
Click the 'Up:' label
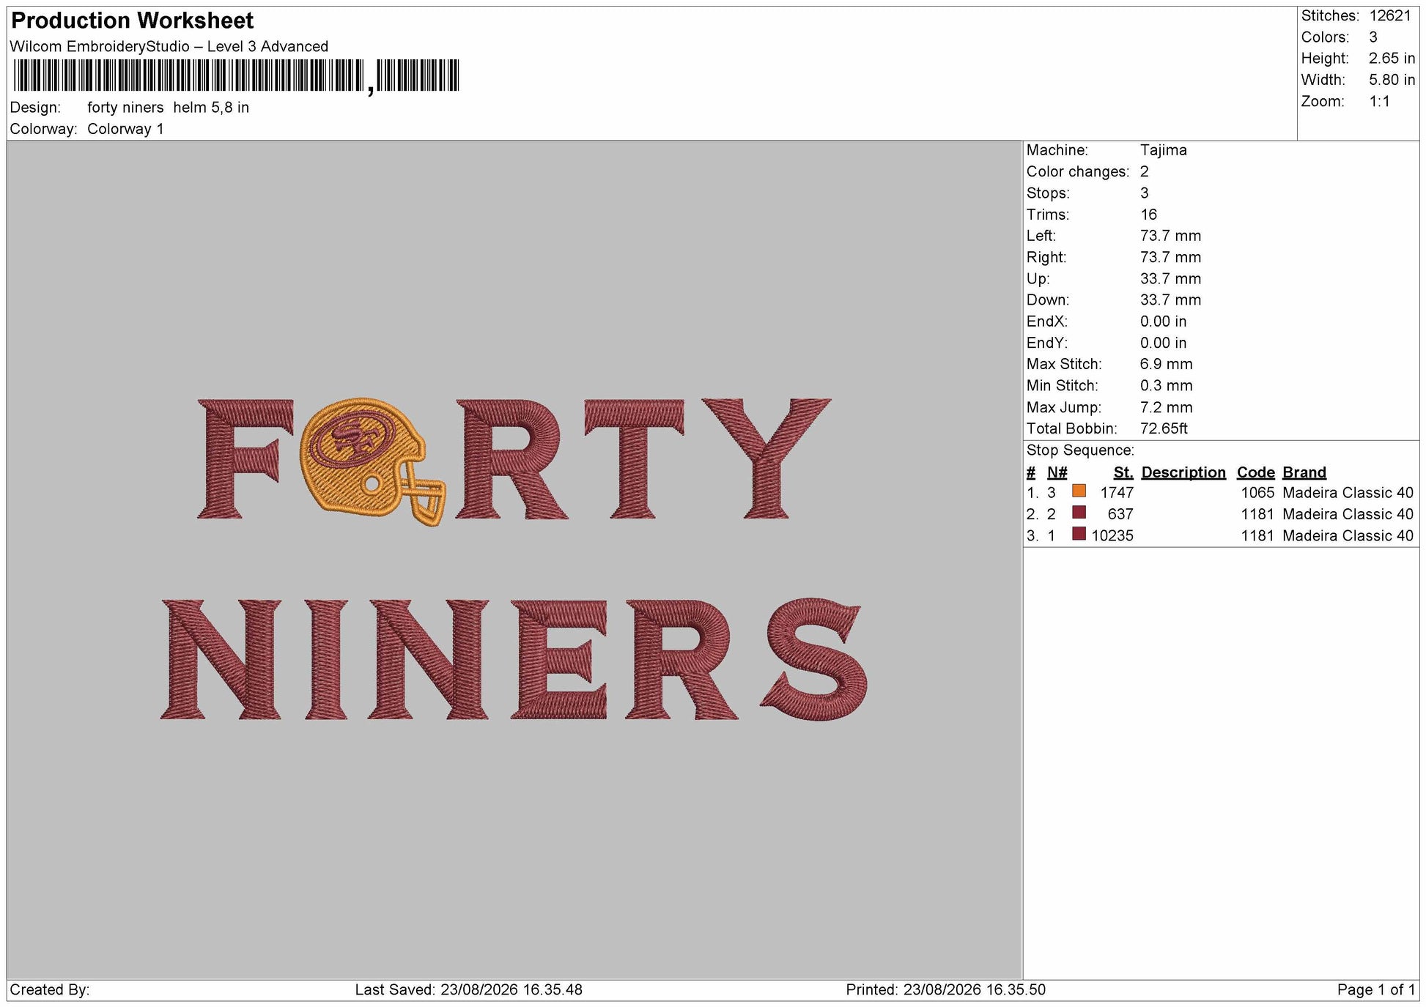click(x=1038, y=279)
